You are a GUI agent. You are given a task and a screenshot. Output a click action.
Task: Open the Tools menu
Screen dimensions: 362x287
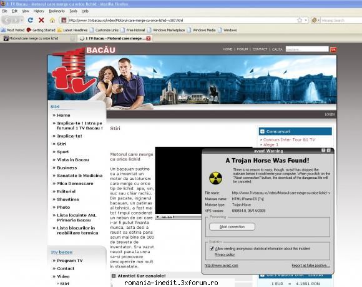tap(73, 11)
